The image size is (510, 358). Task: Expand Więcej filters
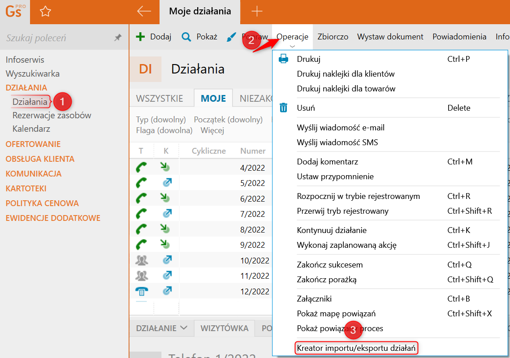212,130
